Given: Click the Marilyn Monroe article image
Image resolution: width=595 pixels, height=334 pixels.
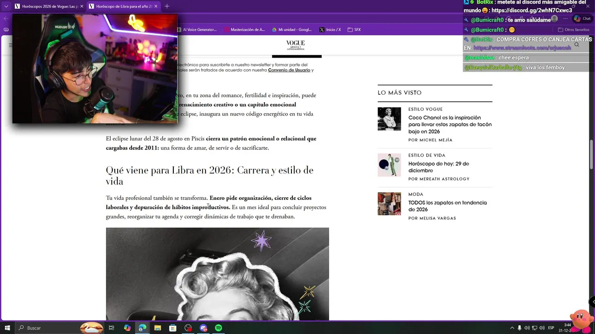Looking at the screenshot, I should click(218, 274).
